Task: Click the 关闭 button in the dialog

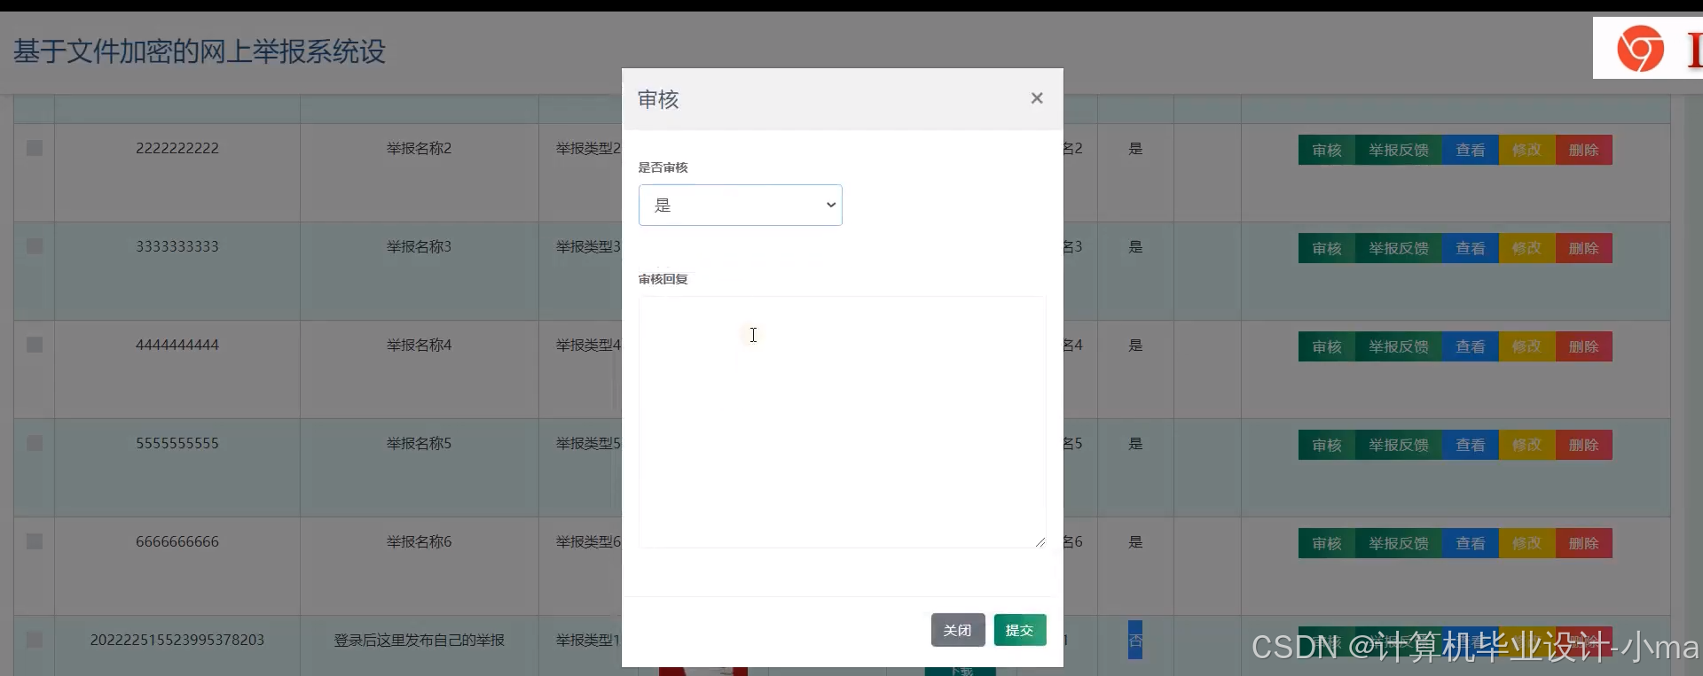Action: (x=958, y=630)
